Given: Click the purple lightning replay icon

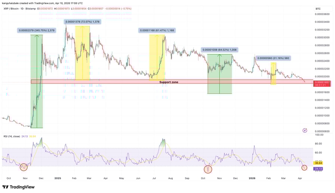Looking at the screenshot, I should pyautogui.click(x=305, y=131).
